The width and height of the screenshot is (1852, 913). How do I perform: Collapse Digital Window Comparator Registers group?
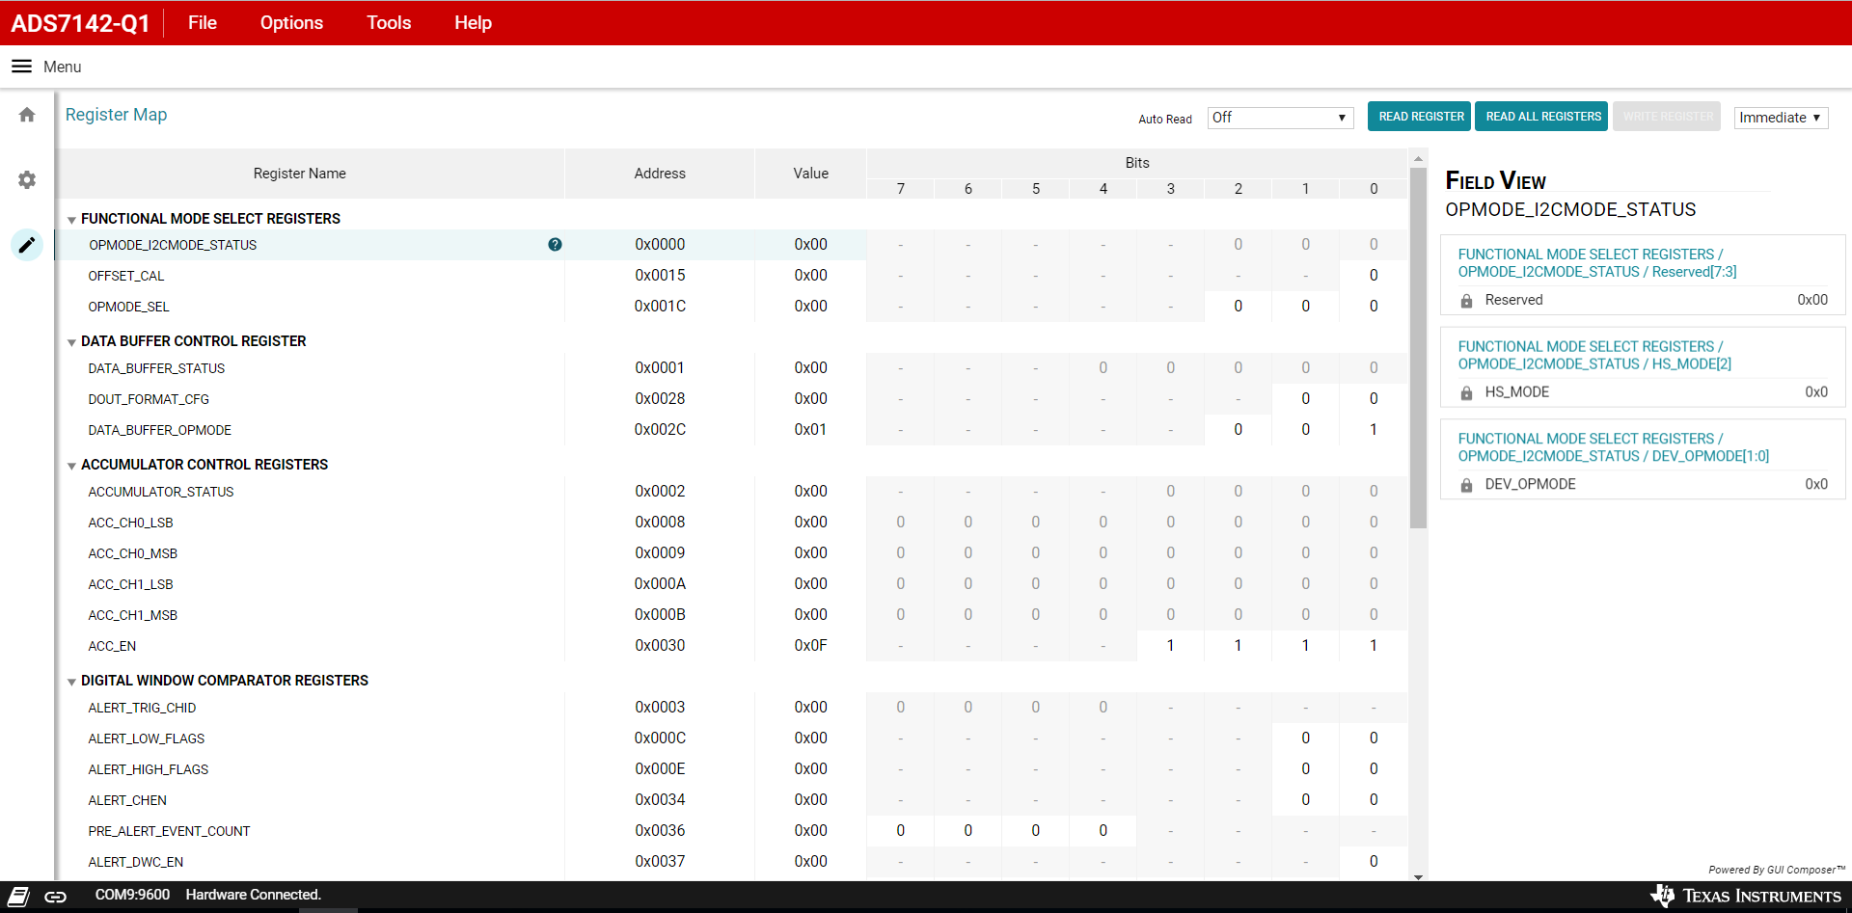click(71, 682)
